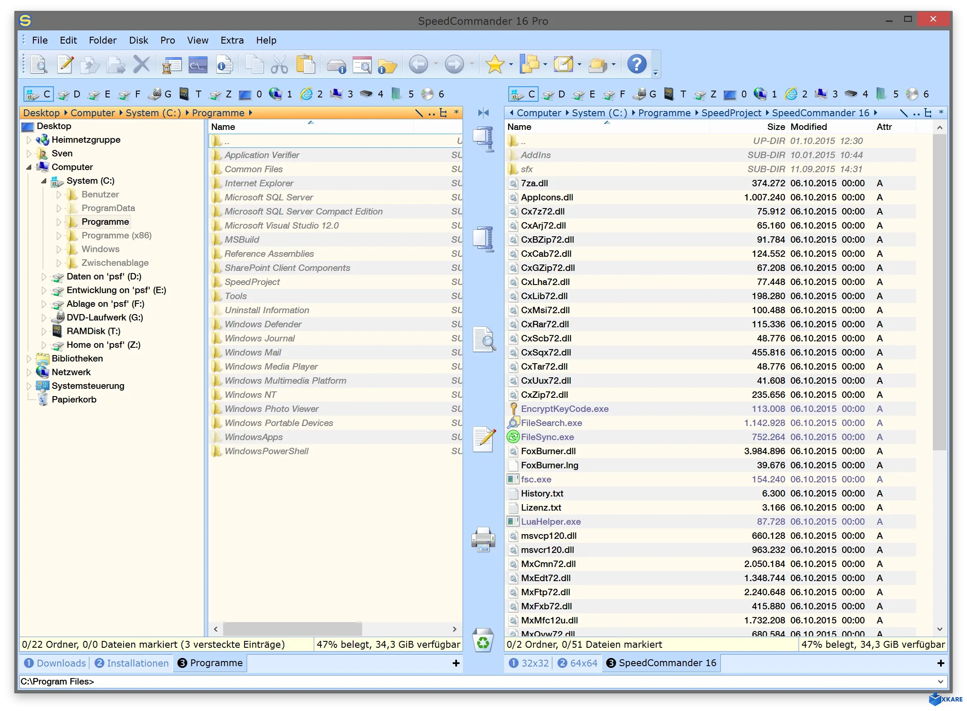
Task: Expand the Programme (x86) tree node
Action: (x=59, y=236)
